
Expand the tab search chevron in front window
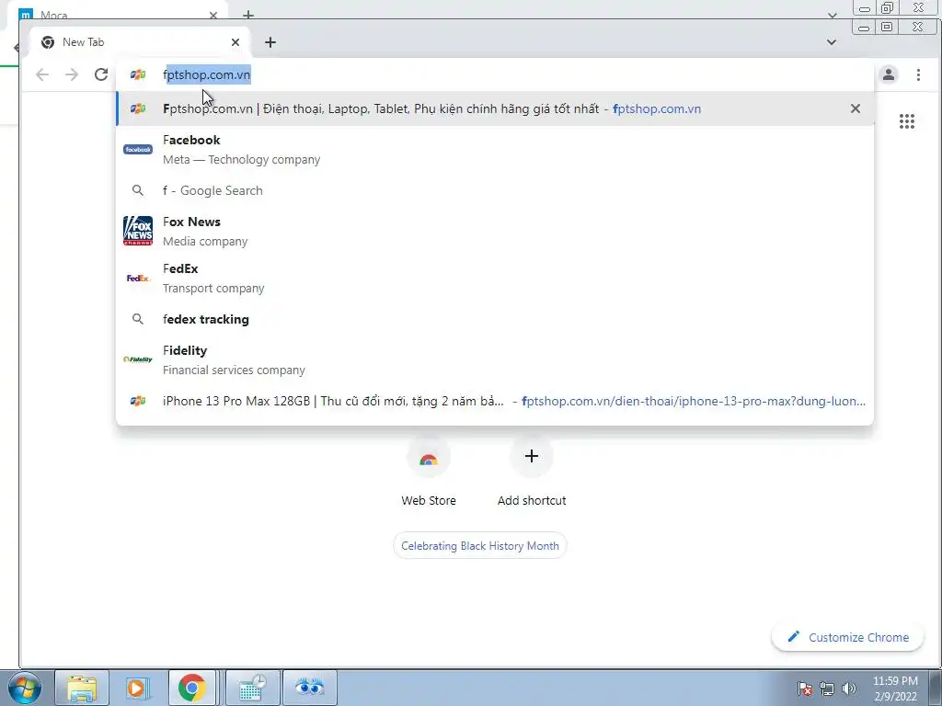click(832, 42)
